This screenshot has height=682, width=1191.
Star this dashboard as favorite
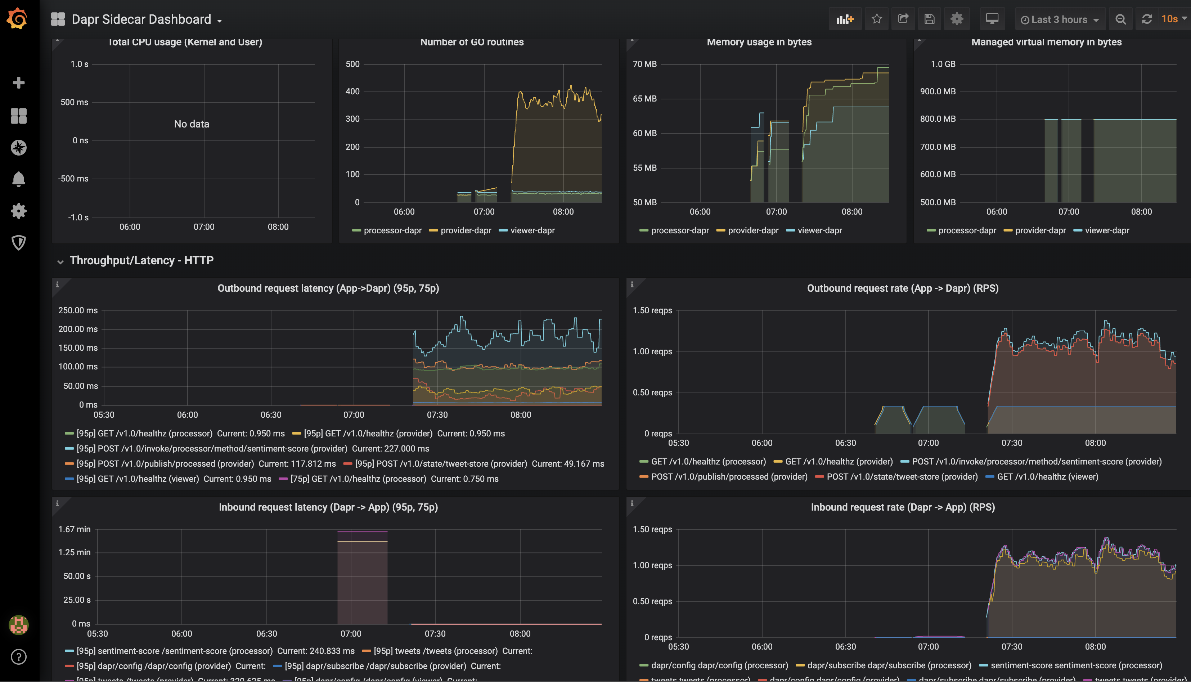pos(877,19)
